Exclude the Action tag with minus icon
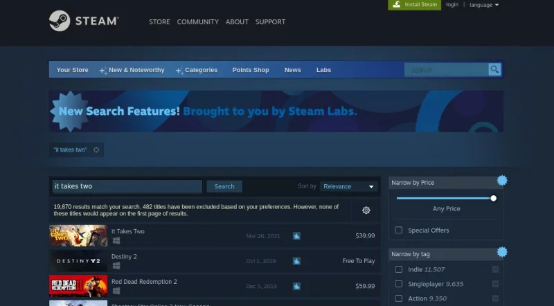The image size is (554, 306). (495, 298)
